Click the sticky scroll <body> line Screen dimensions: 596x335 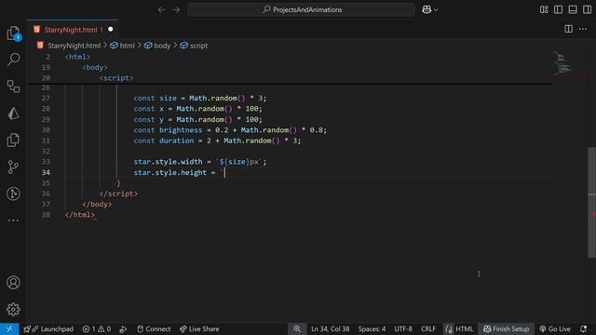point(95,67)
